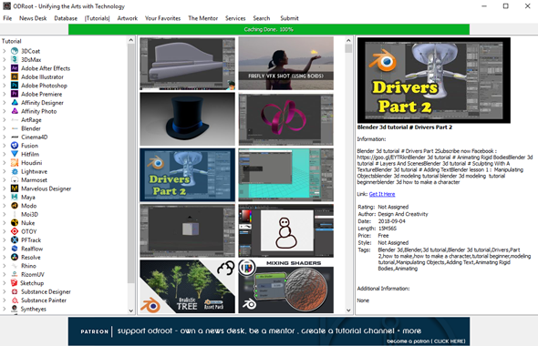Click the Houdini icon
This screenshot has width=538, height=346.
click(x=15, y=163)
